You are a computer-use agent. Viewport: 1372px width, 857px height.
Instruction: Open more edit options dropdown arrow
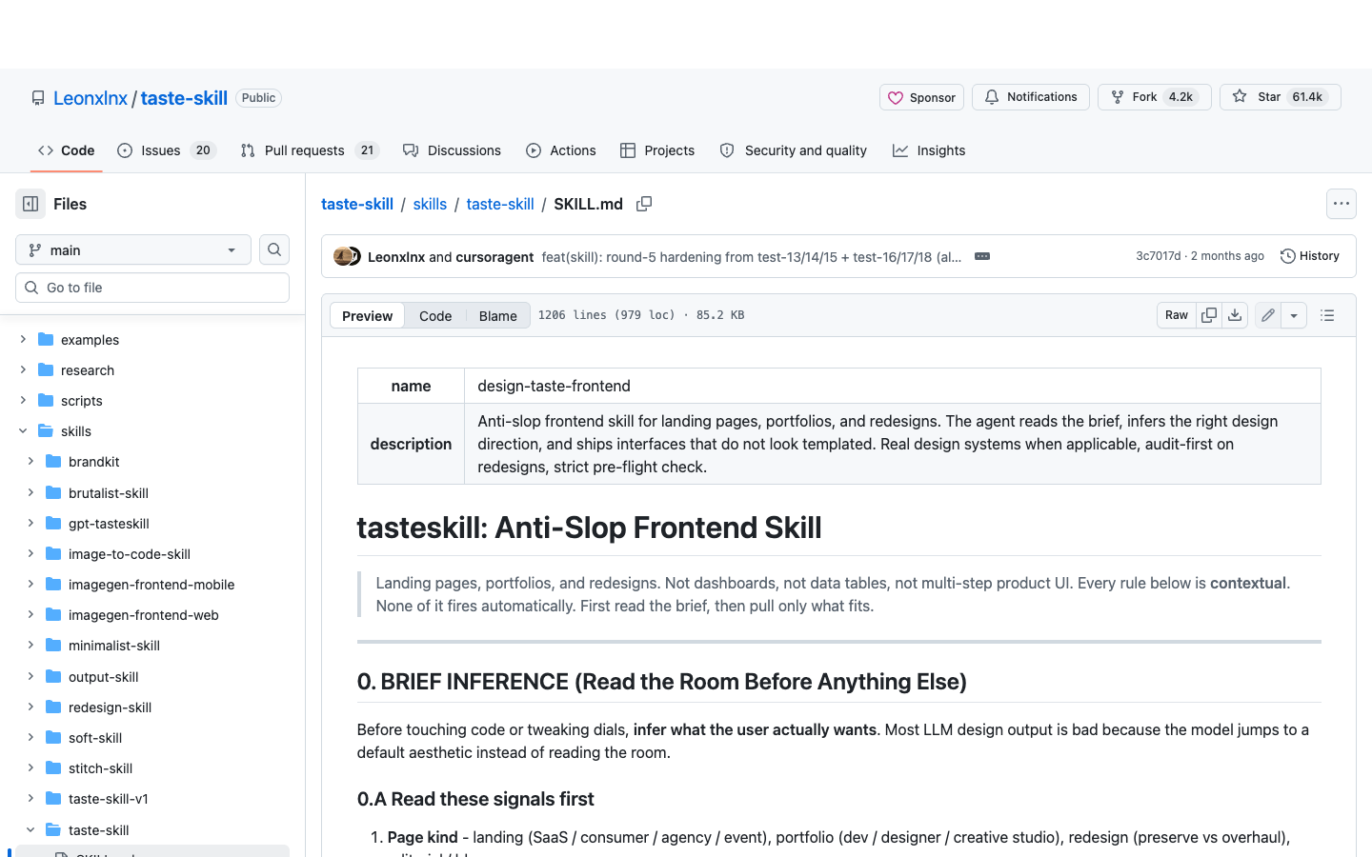coord(1294,315)
